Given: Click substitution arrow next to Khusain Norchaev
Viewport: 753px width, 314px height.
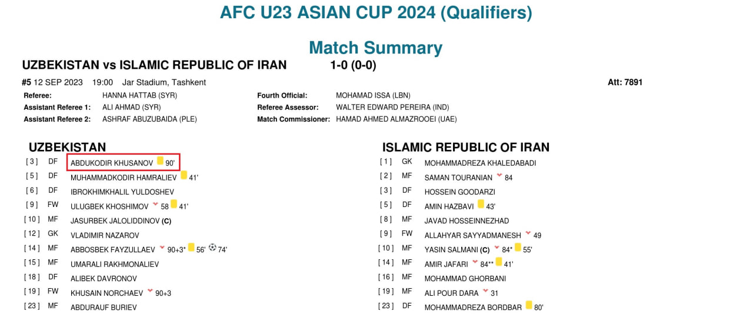Looking at the screenshot, I should coord(150,291).
